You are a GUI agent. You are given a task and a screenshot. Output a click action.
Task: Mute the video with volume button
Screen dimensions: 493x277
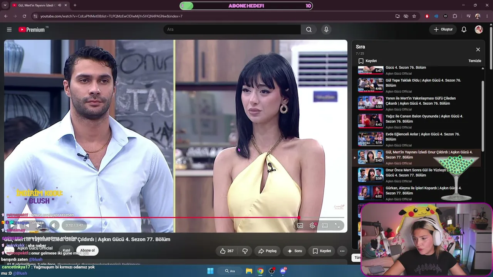(54, 225)
